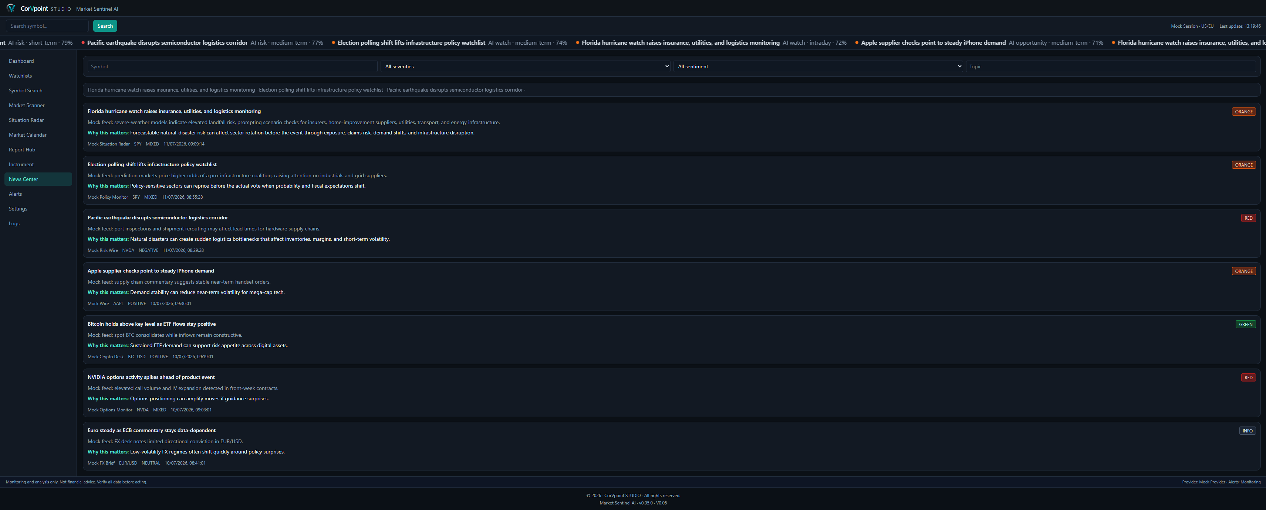Click footer version 'v0.05.0 · V0.05' text
Image resolution: width=1266 pixels, height=510 pixels.
[x=653, y=503]
